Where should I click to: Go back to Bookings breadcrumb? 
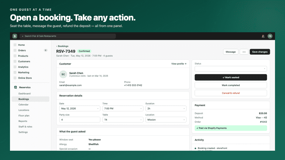62,46
